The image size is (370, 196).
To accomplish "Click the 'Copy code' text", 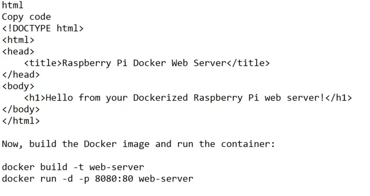I will pyautogui.click(x=26, y=17).
